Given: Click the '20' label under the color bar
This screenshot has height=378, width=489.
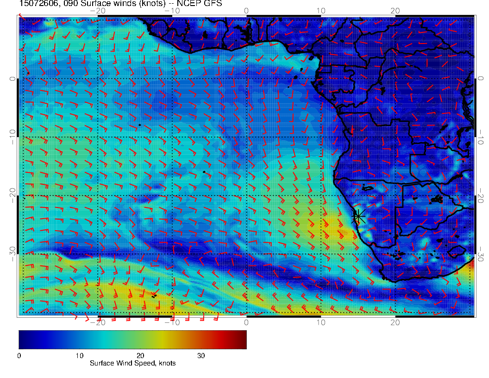Looking at the screenshot, I should point(140,356).
